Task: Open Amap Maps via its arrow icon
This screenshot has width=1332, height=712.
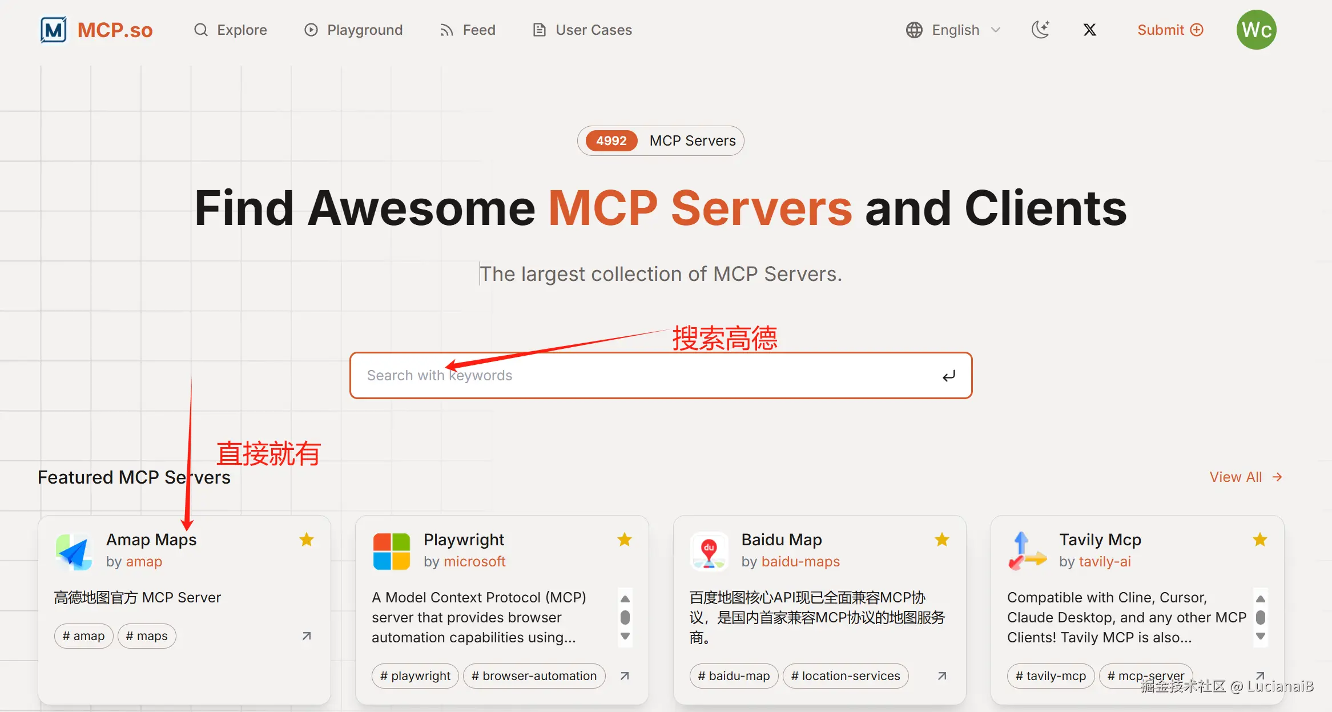Action: click(x=307, y=636)
